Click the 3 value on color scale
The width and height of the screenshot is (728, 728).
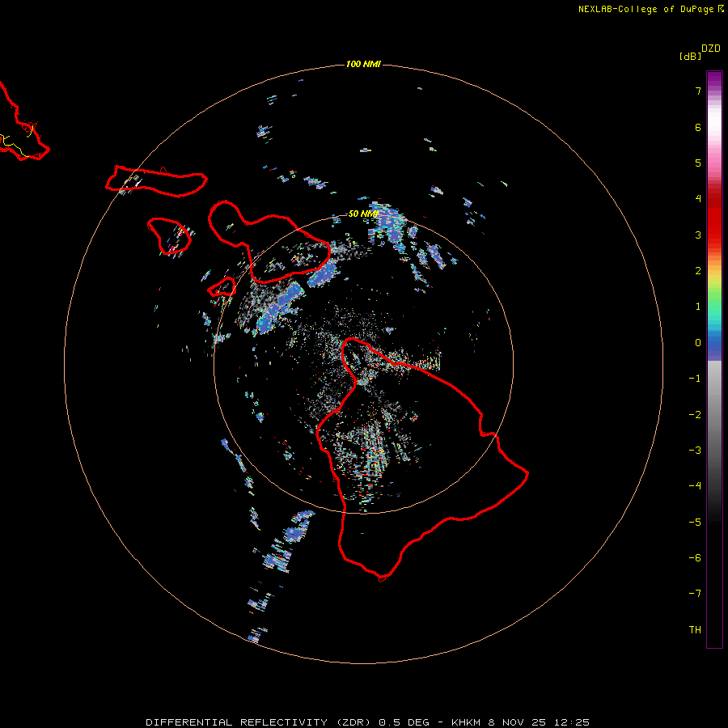(x=698, y=235)
